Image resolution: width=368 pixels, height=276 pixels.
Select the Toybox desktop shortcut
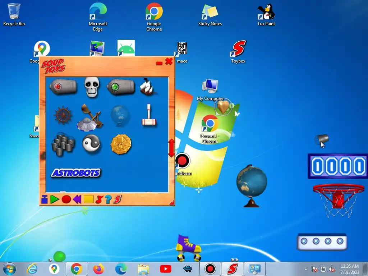[238, 52]
